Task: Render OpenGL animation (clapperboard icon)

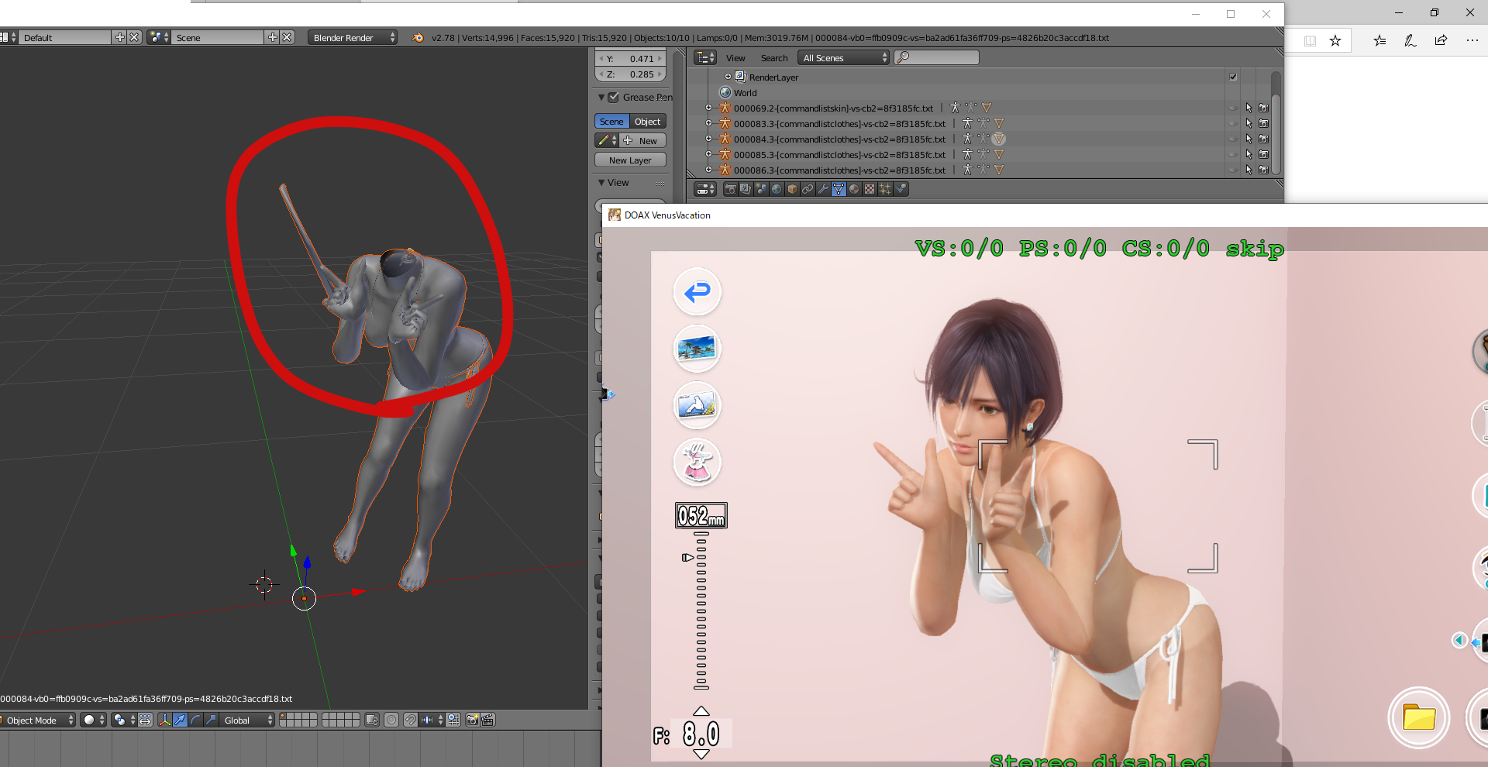Action: pos(487,720)
